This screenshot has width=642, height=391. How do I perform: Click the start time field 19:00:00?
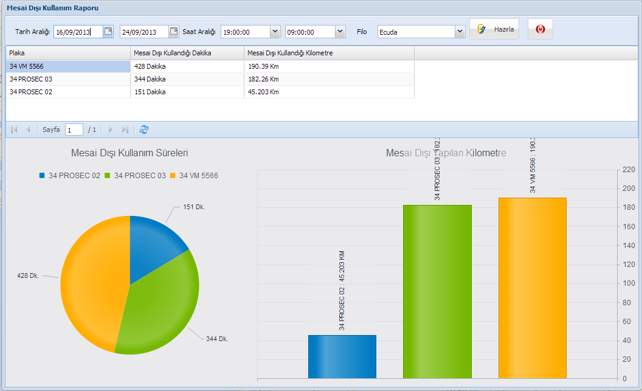246,32
